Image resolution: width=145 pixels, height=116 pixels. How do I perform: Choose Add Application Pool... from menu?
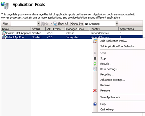tap(113, 41)
